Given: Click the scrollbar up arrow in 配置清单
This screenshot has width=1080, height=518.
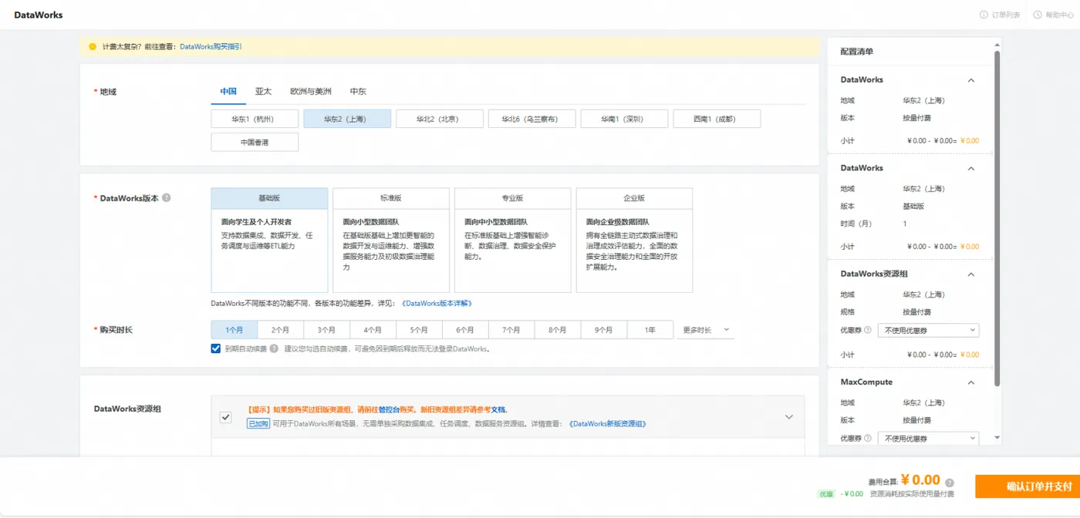Looking at the screenshot, I should coord(997,43).
